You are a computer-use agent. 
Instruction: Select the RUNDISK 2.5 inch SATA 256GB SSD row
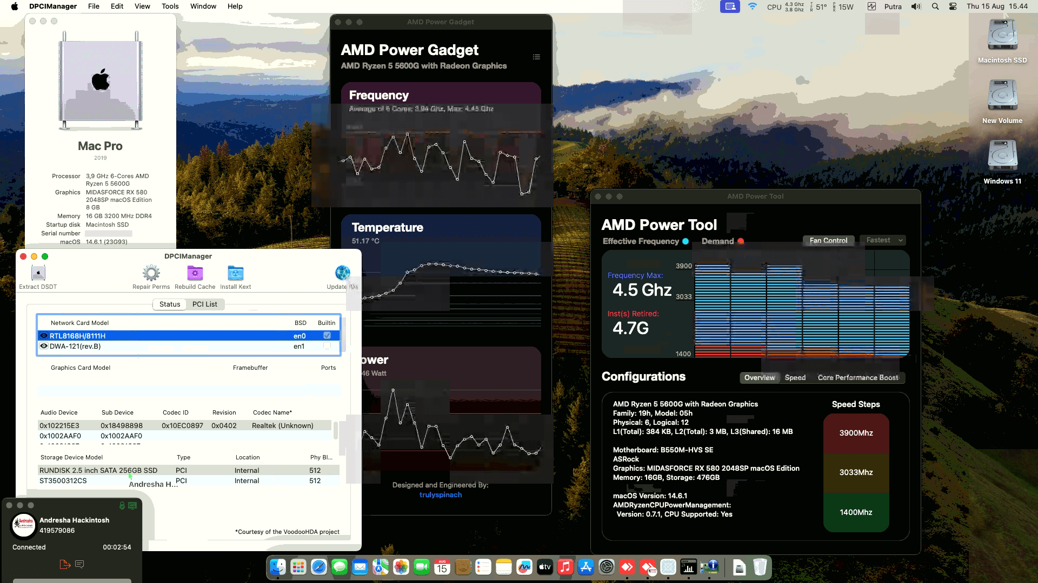coord(188,470)
